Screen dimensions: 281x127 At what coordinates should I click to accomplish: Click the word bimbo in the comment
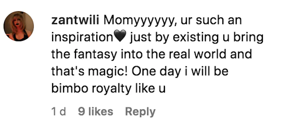[70, 88]
